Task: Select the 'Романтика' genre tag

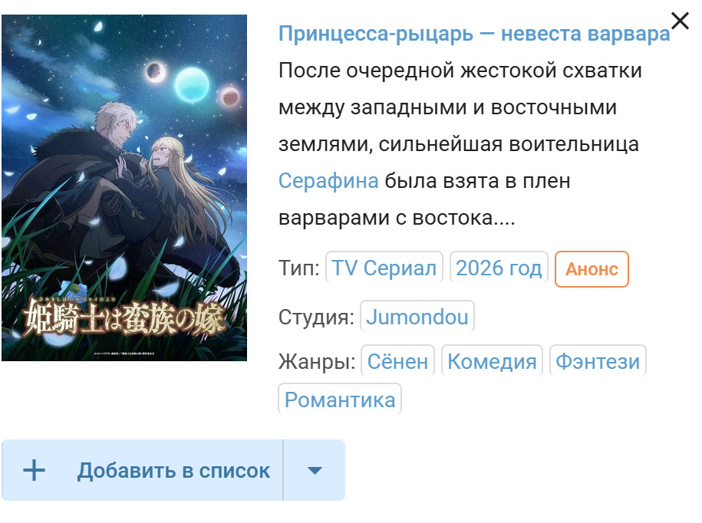Action: click(340, 400)
